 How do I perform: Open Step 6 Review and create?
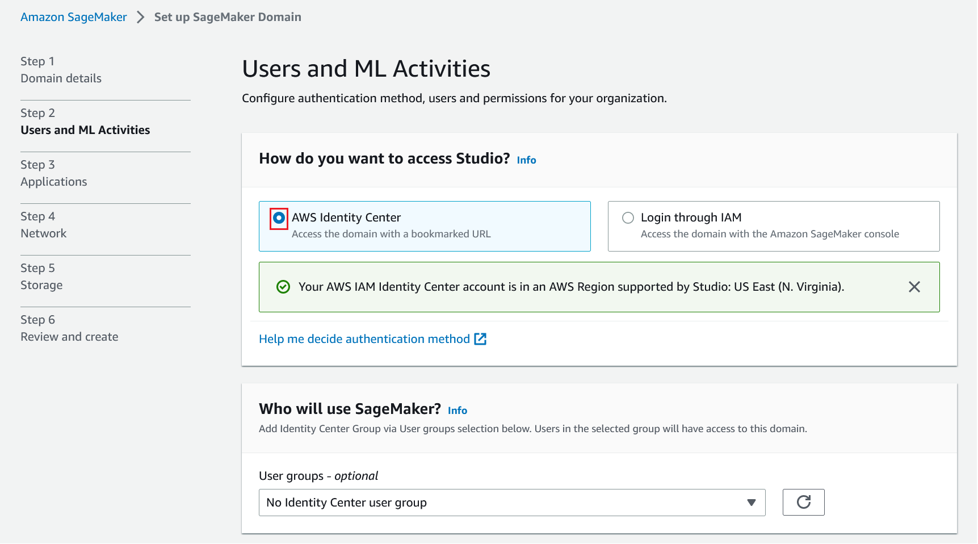69,337
